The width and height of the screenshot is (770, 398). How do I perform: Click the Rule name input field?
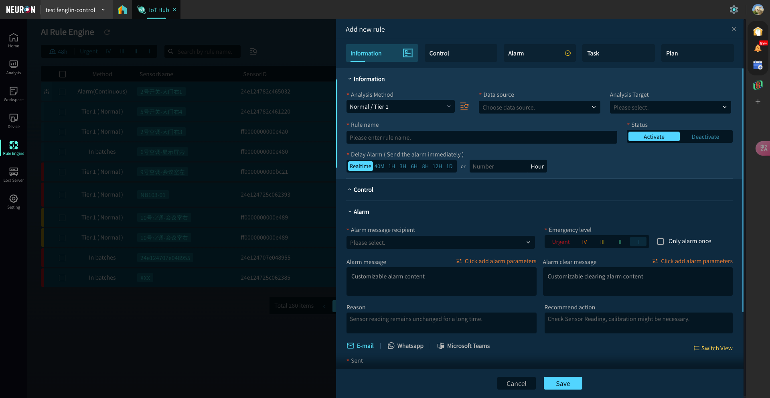point(482,137)
